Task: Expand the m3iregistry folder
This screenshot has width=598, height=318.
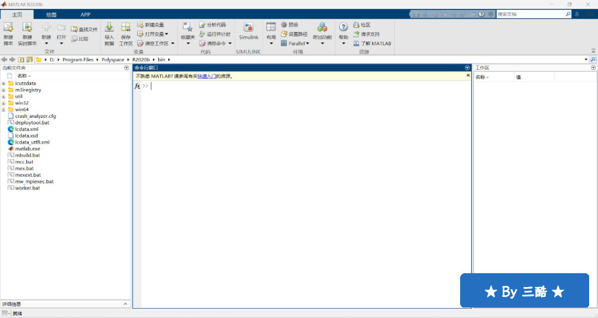Action: [x=3, y=90]
